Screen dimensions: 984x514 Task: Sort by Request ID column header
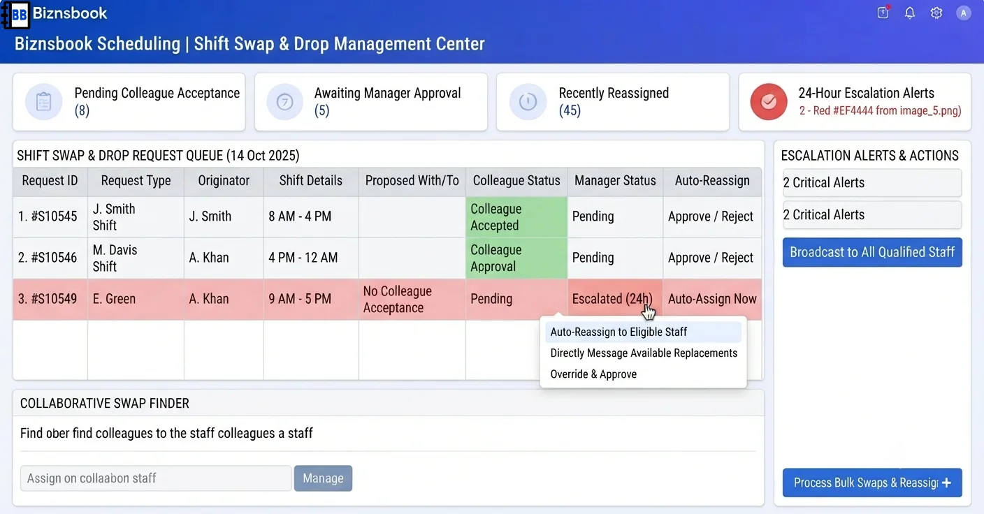click(50, 180)
